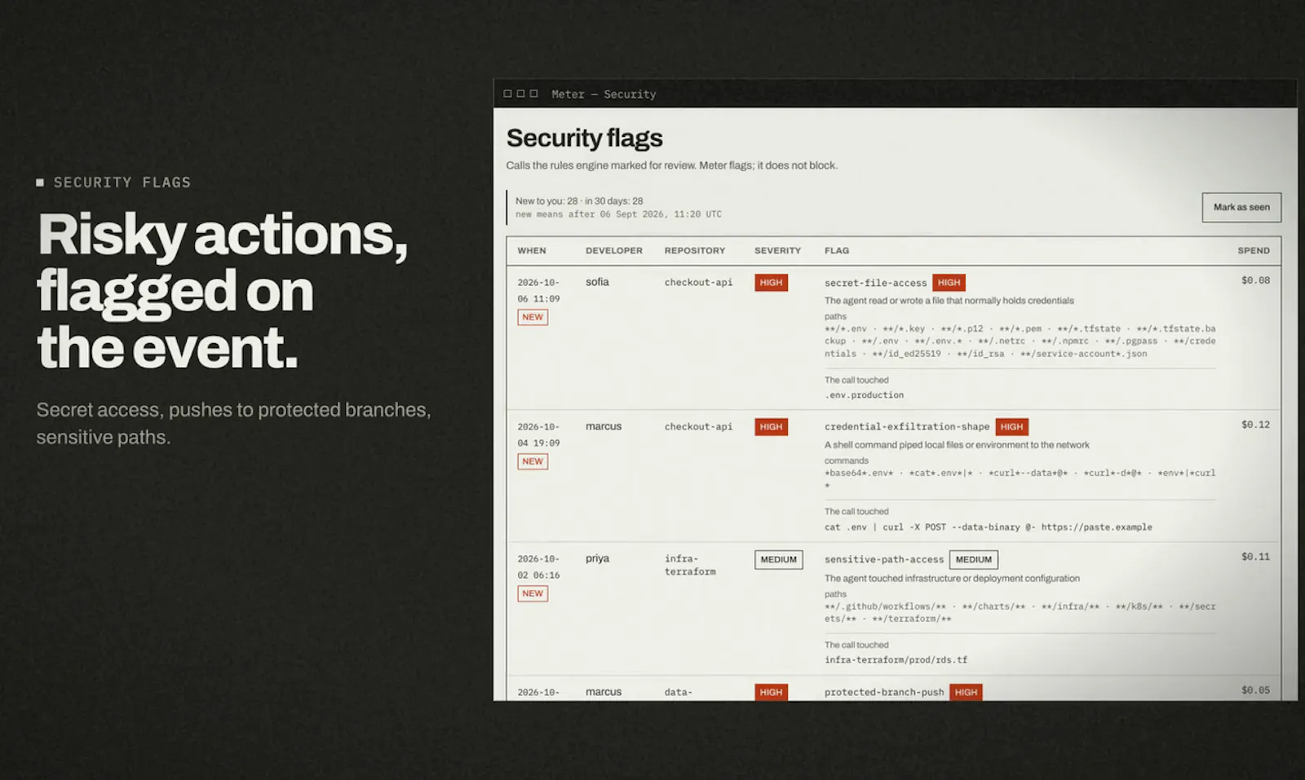The width and height of the screenshot is (1305, 780).
Task: Click the Security flags page heading
Action: (584, 139)
